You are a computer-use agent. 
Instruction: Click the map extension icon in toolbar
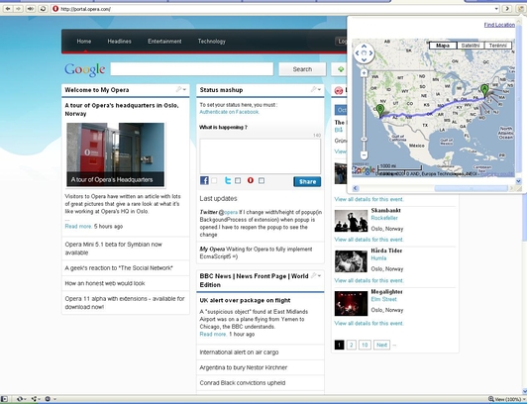[521, 9]
